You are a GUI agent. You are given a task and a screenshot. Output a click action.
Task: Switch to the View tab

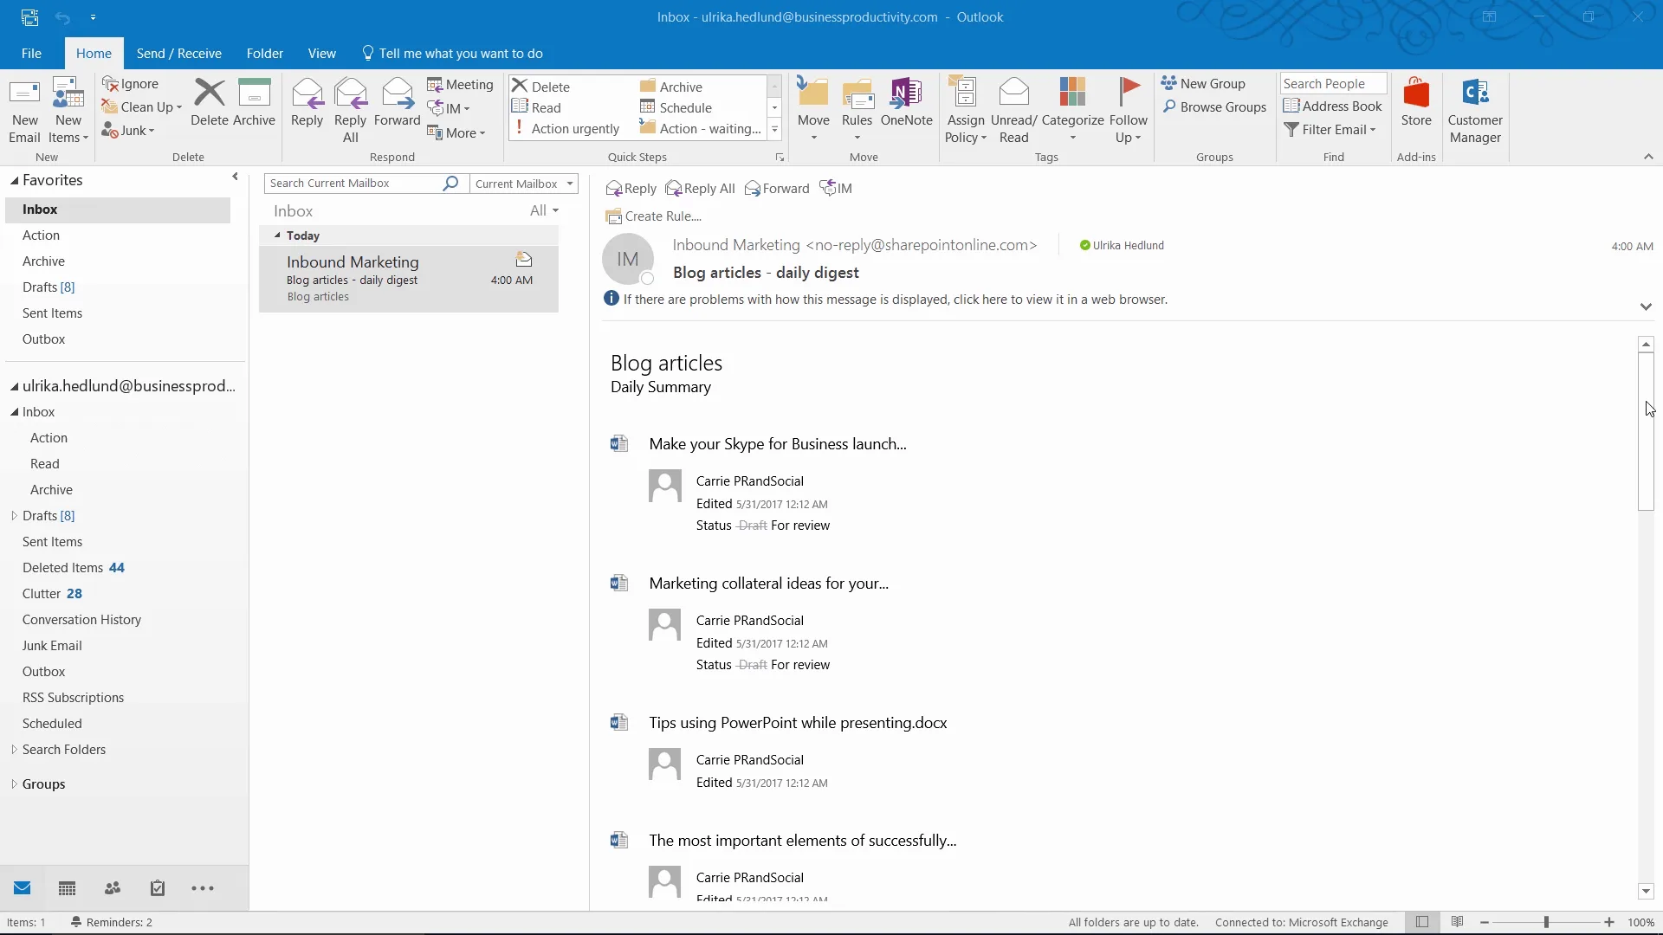pyautogui.click(x=321, y=54)
